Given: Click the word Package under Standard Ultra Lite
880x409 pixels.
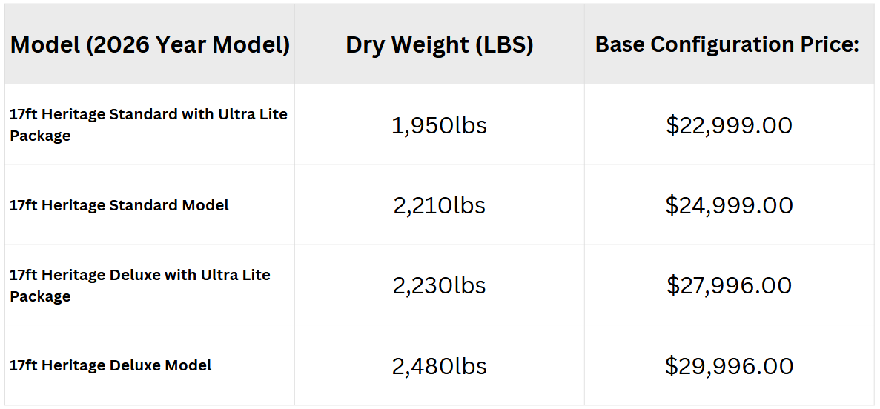Looking at the screenshot, I should 41,136.
